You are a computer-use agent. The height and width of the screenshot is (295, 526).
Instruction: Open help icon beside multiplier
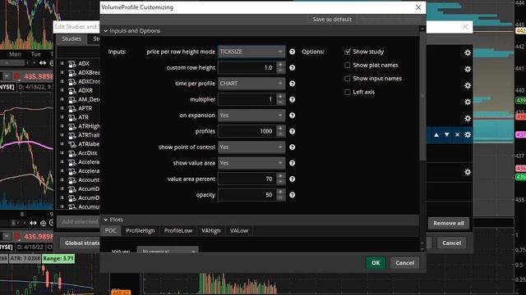click(x=293, y=99)
